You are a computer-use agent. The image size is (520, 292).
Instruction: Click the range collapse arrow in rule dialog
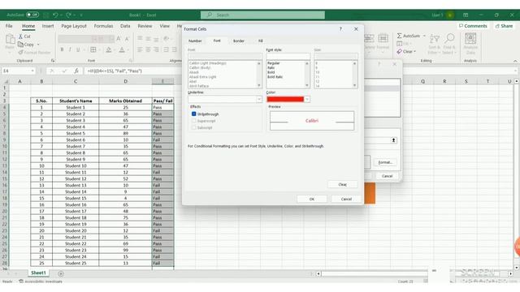393,140
